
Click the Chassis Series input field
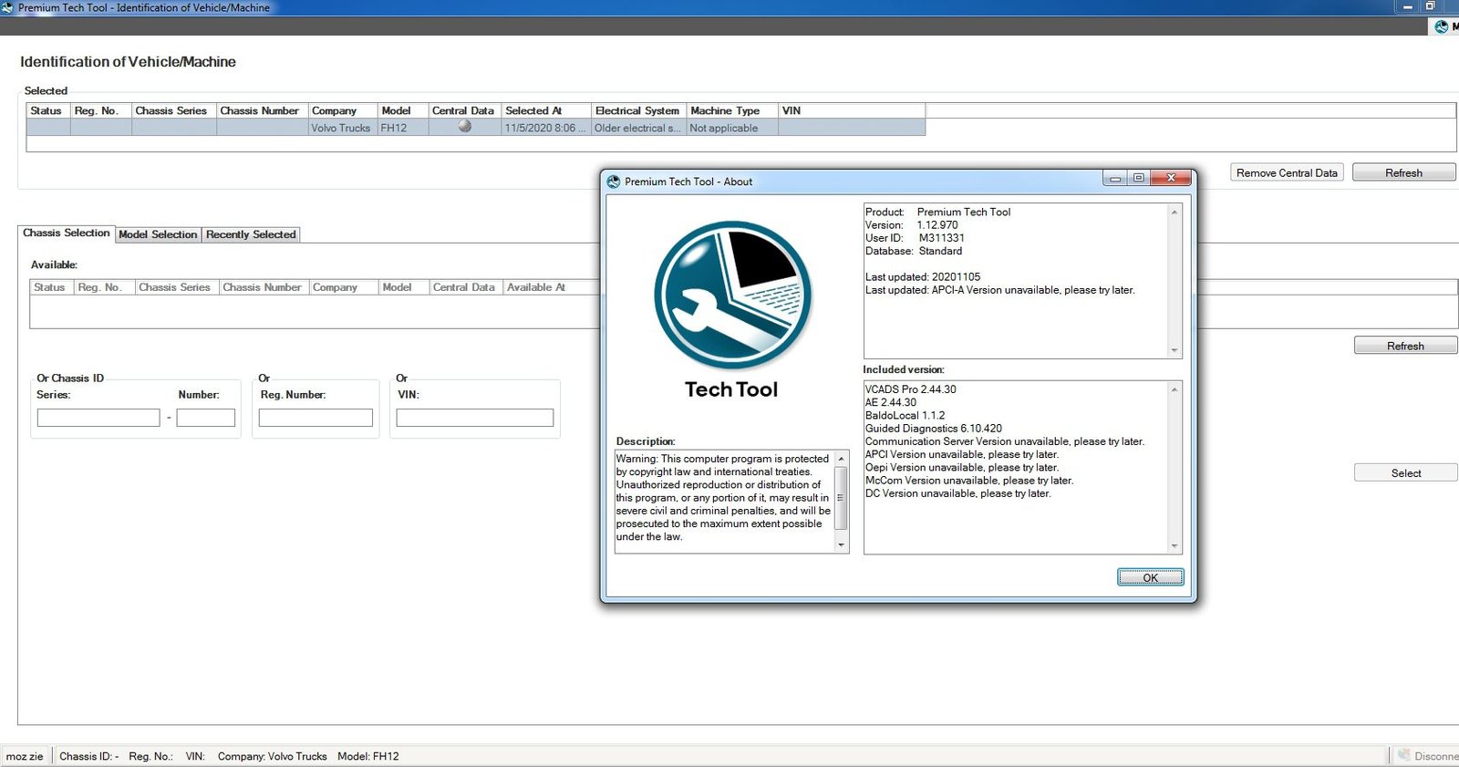pos(98,418)
